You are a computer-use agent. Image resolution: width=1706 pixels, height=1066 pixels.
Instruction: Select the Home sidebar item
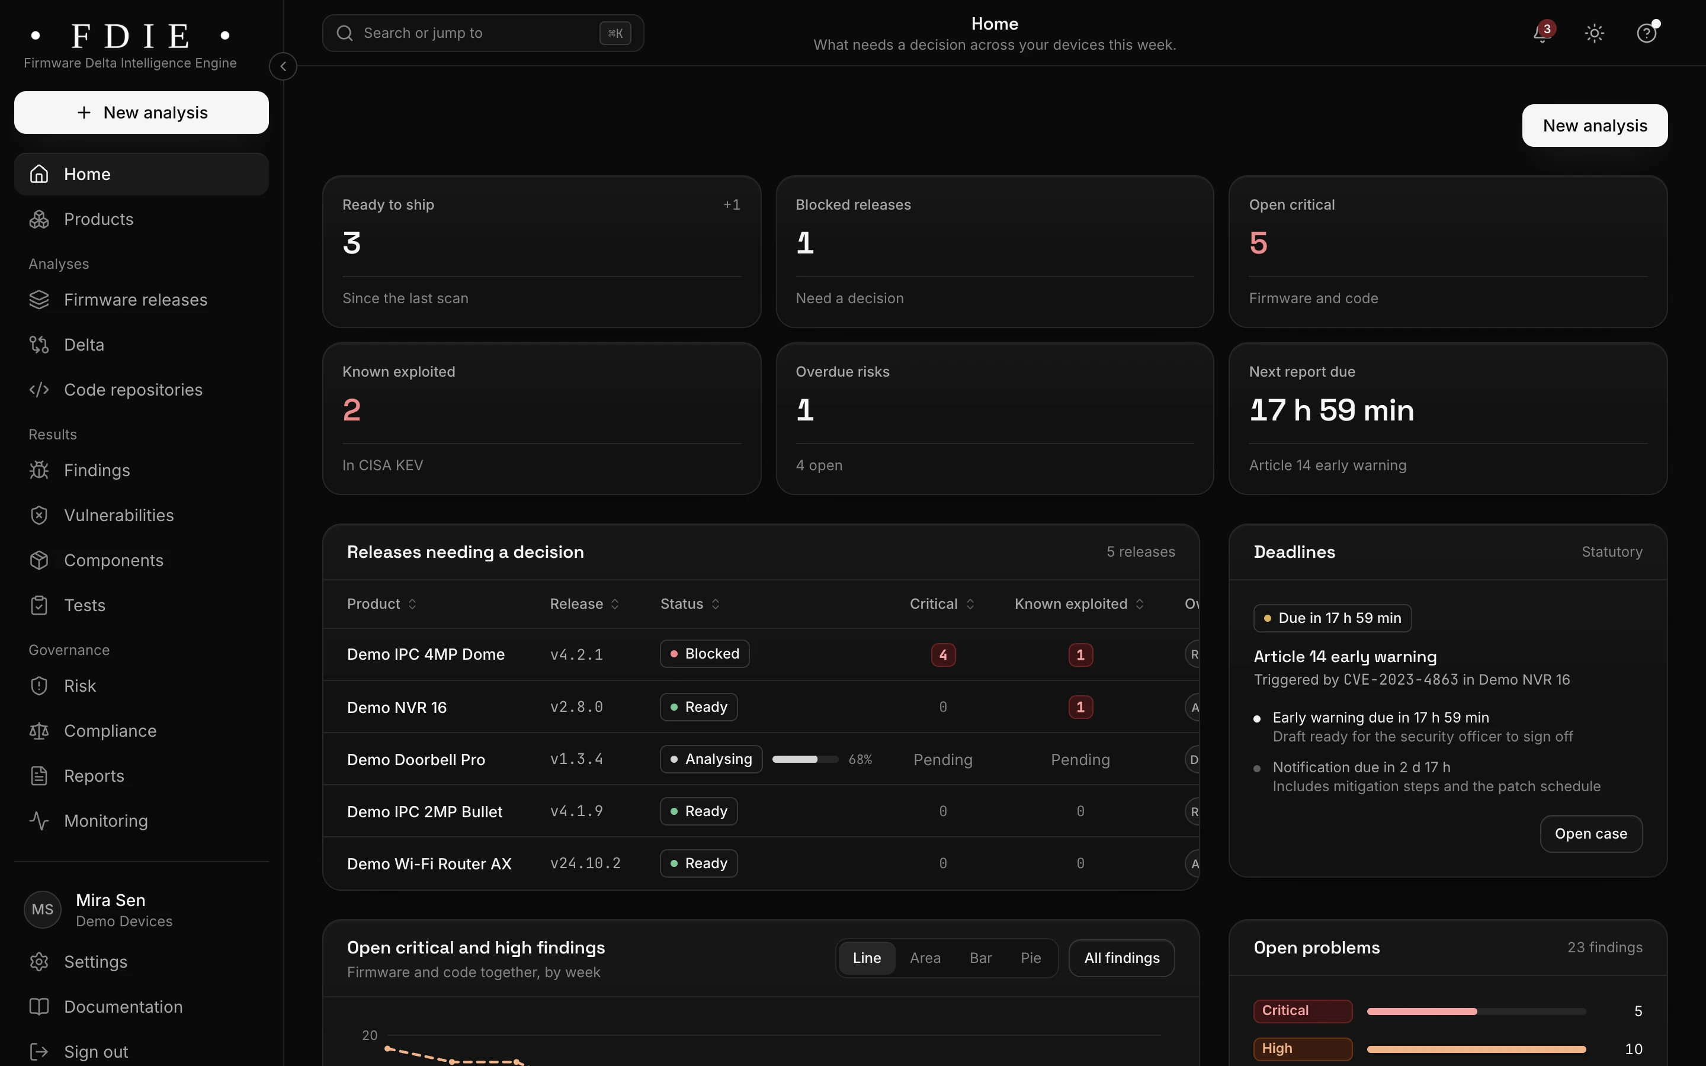(141, 174)
